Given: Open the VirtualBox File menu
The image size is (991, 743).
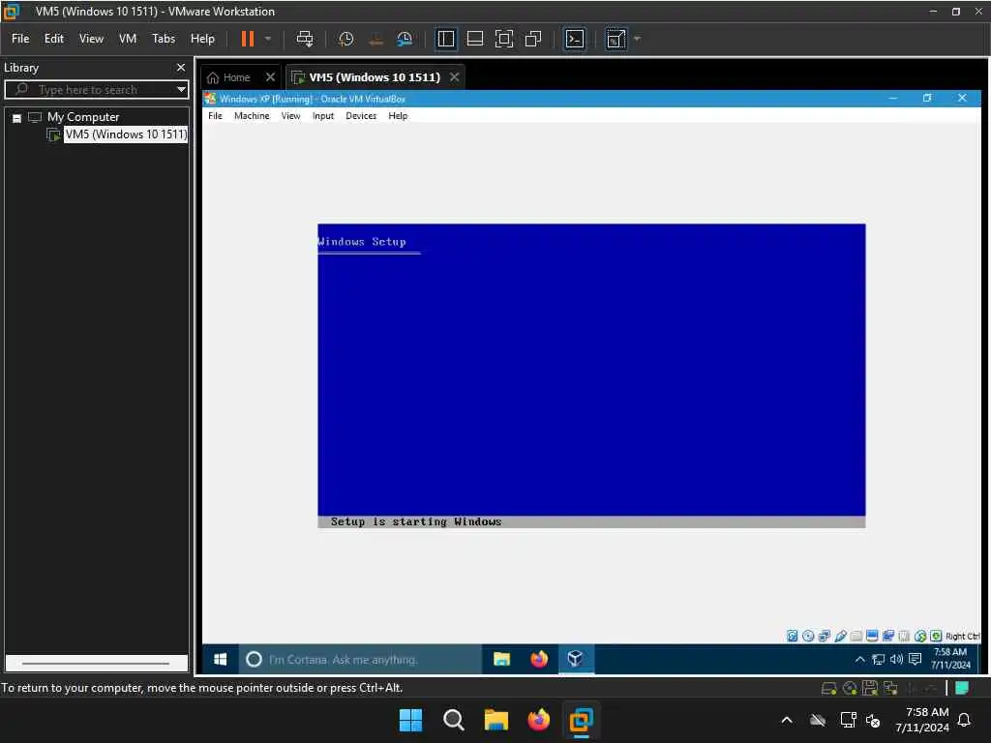Looking at the screenshot, I should click(216, 116).
